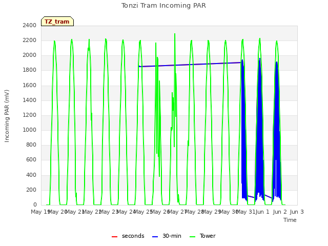The image size is (328, 246).
Task: Click the x-axis tick label 'Jun 3'
Action: (x=297, y=212)
